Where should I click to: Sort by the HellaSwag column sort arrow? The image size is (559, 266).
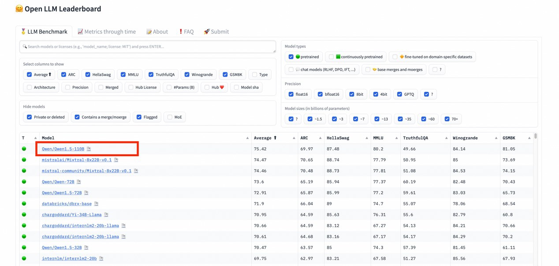pyautogui.click(x=366, y=138)
